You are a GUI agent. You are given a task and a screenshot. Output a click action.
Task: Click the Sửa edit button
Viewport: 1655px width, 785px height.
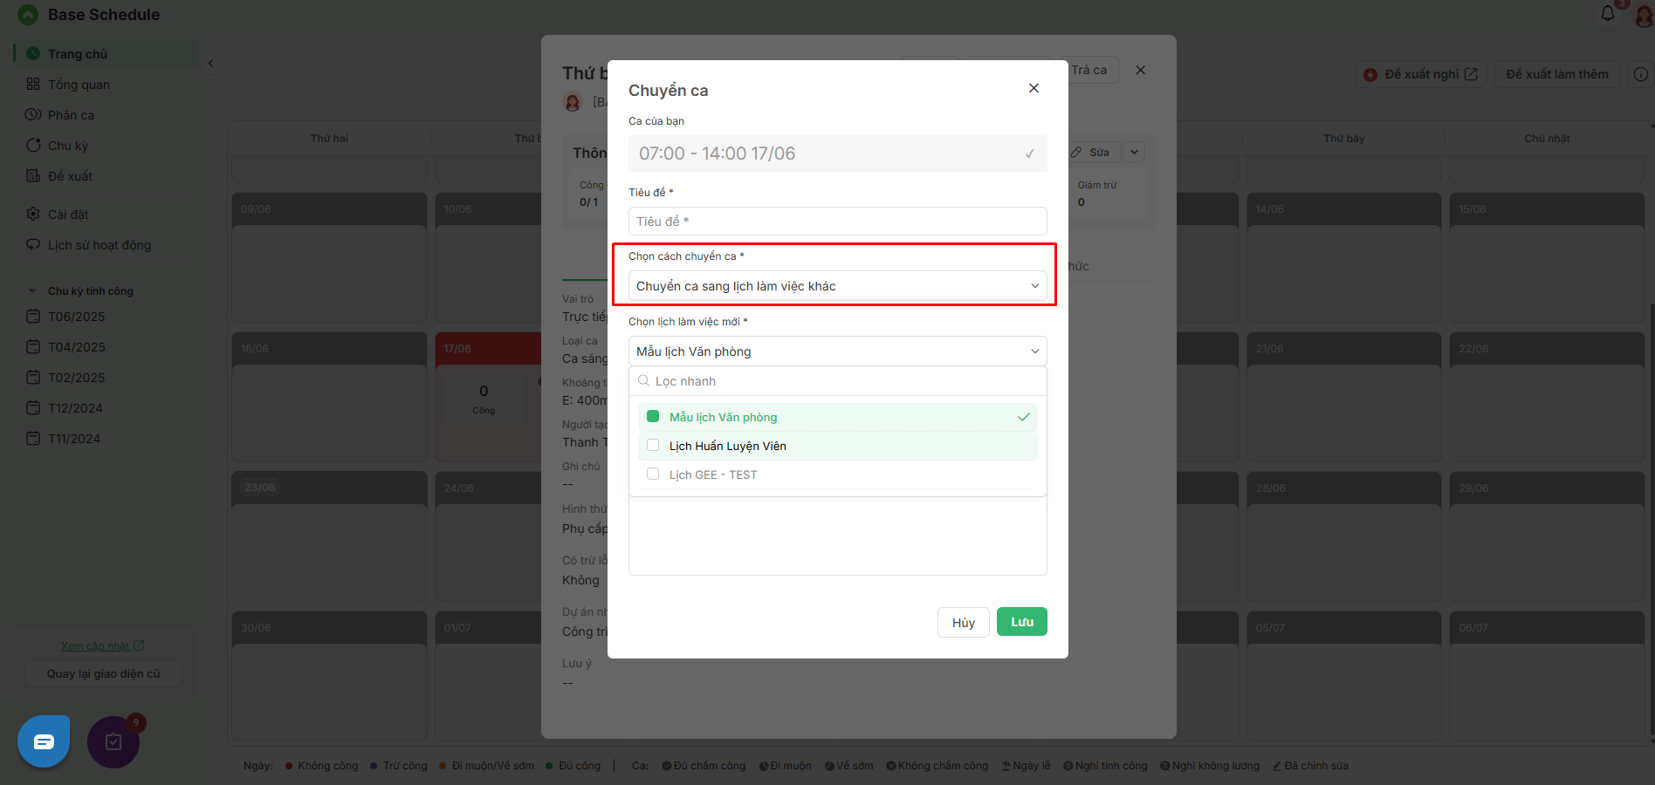click(x=1091, y=152)
